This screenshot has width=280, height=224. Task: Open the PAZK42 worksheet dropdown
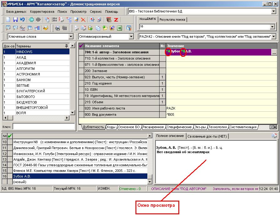pos(274,37)
